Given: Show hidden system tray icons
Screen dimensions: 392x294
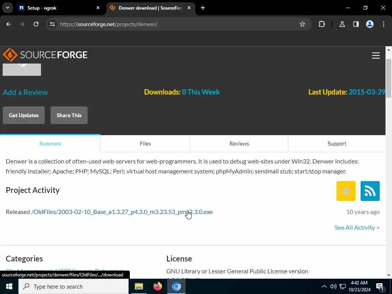Looking at the screenshot, I should pos(324,286).
